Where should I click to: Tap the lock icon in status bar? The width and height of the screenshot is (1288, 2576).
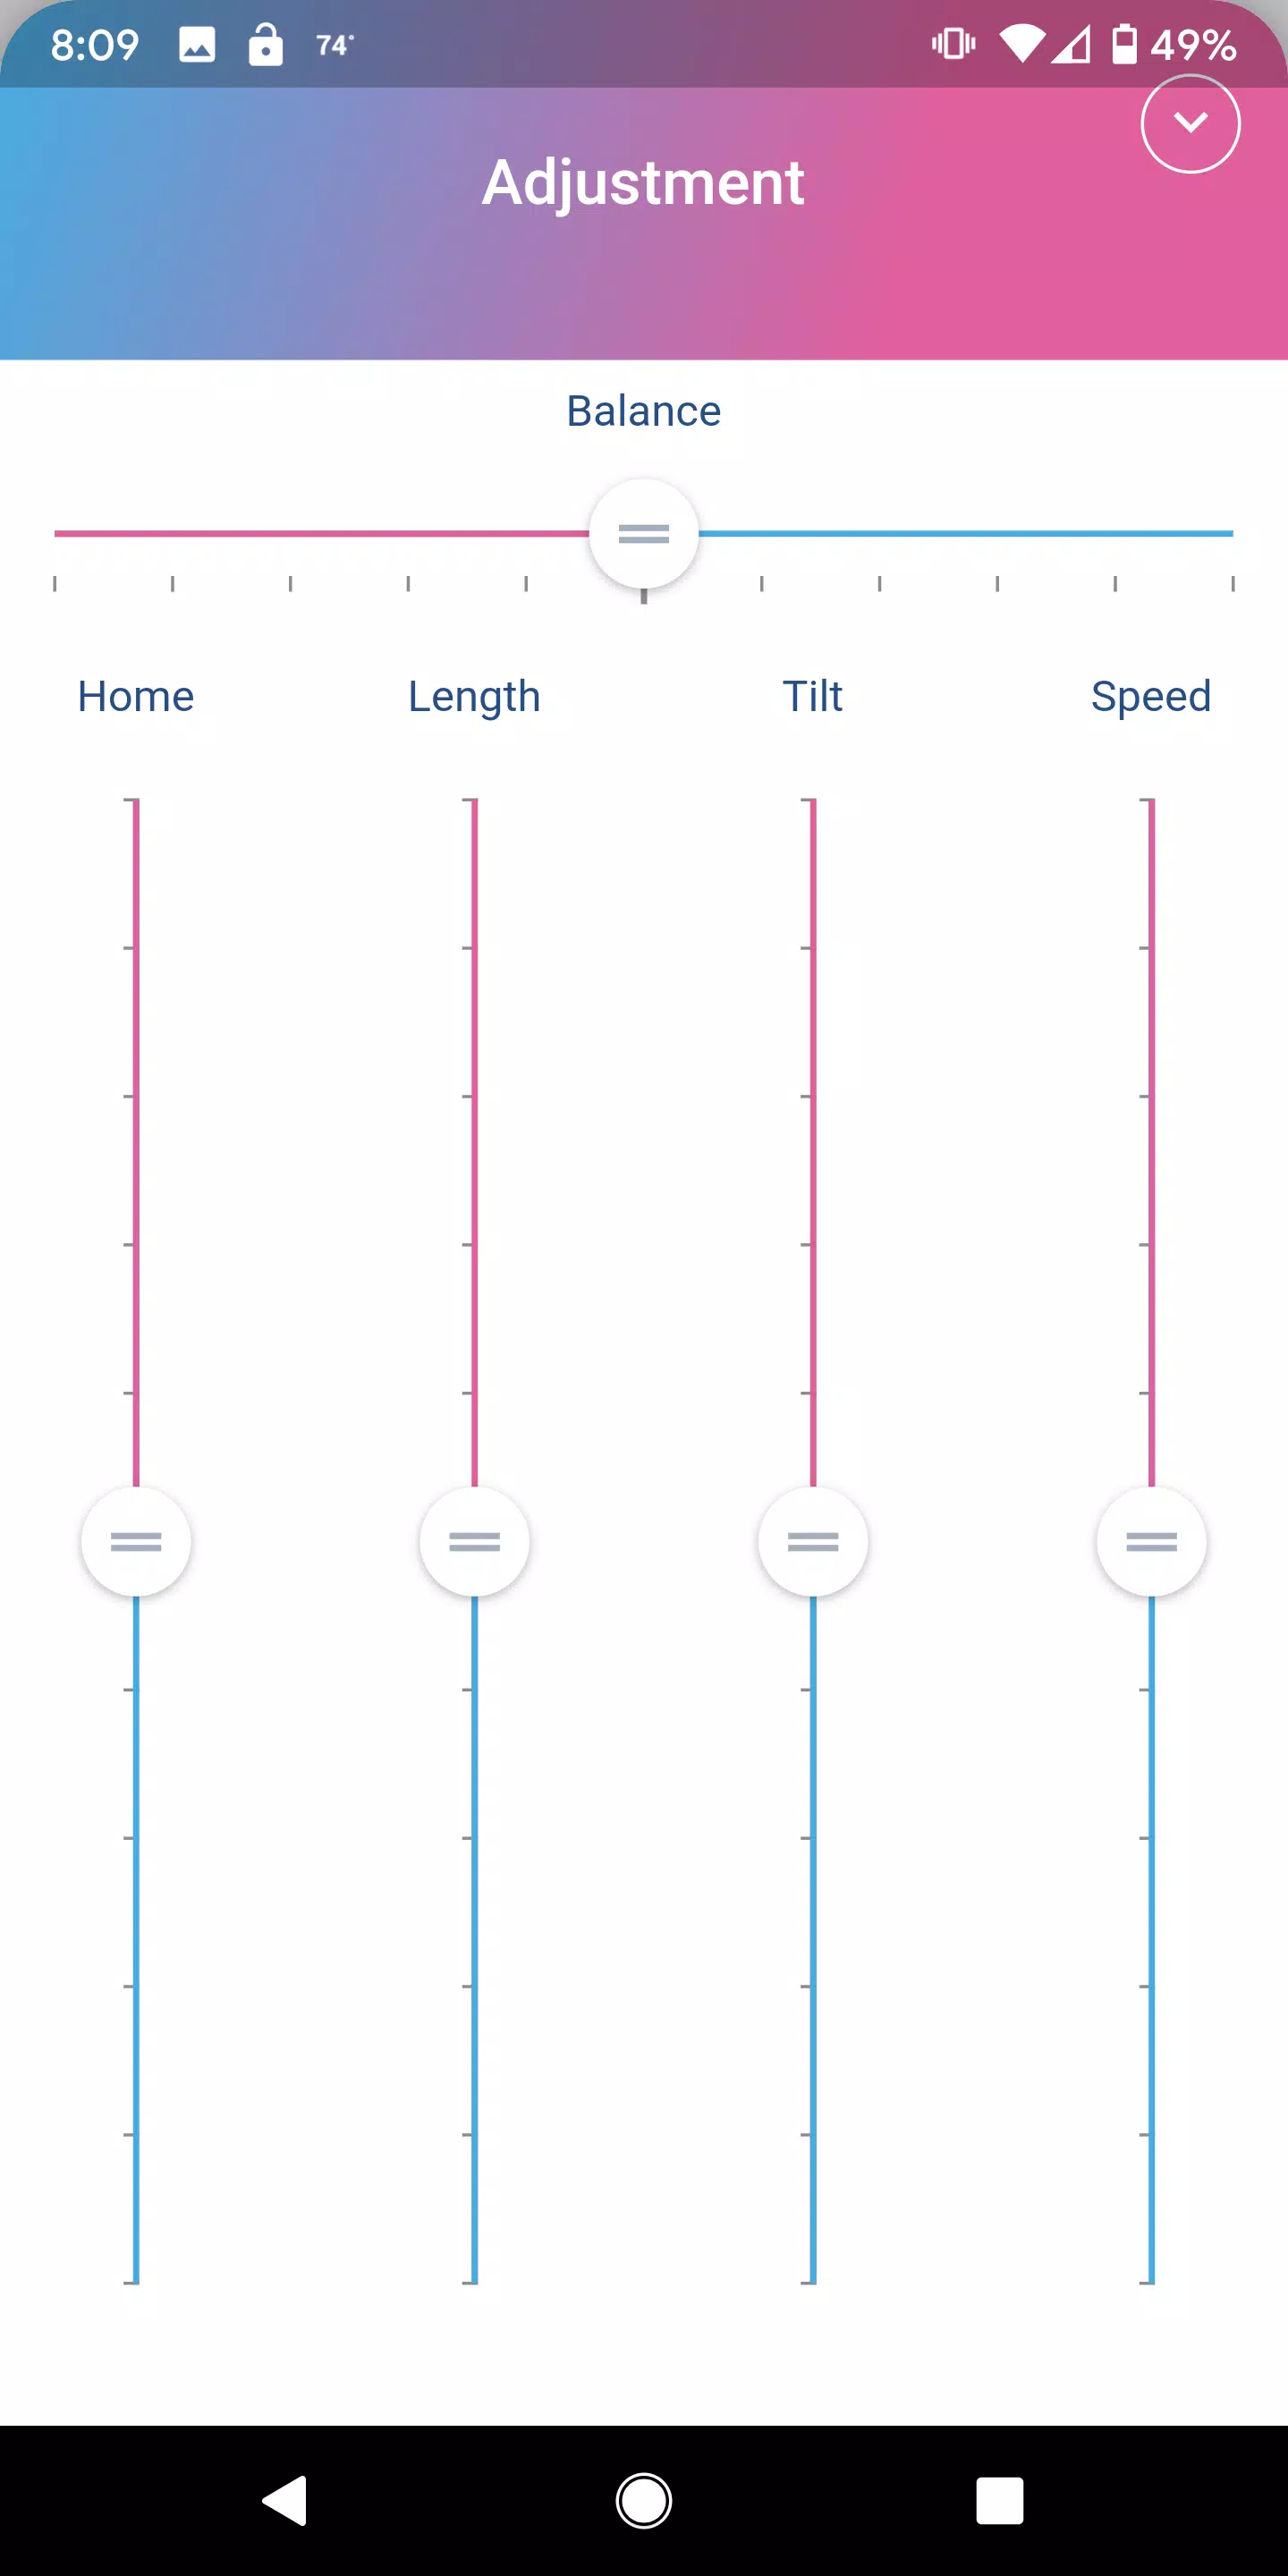coord(265,45)
